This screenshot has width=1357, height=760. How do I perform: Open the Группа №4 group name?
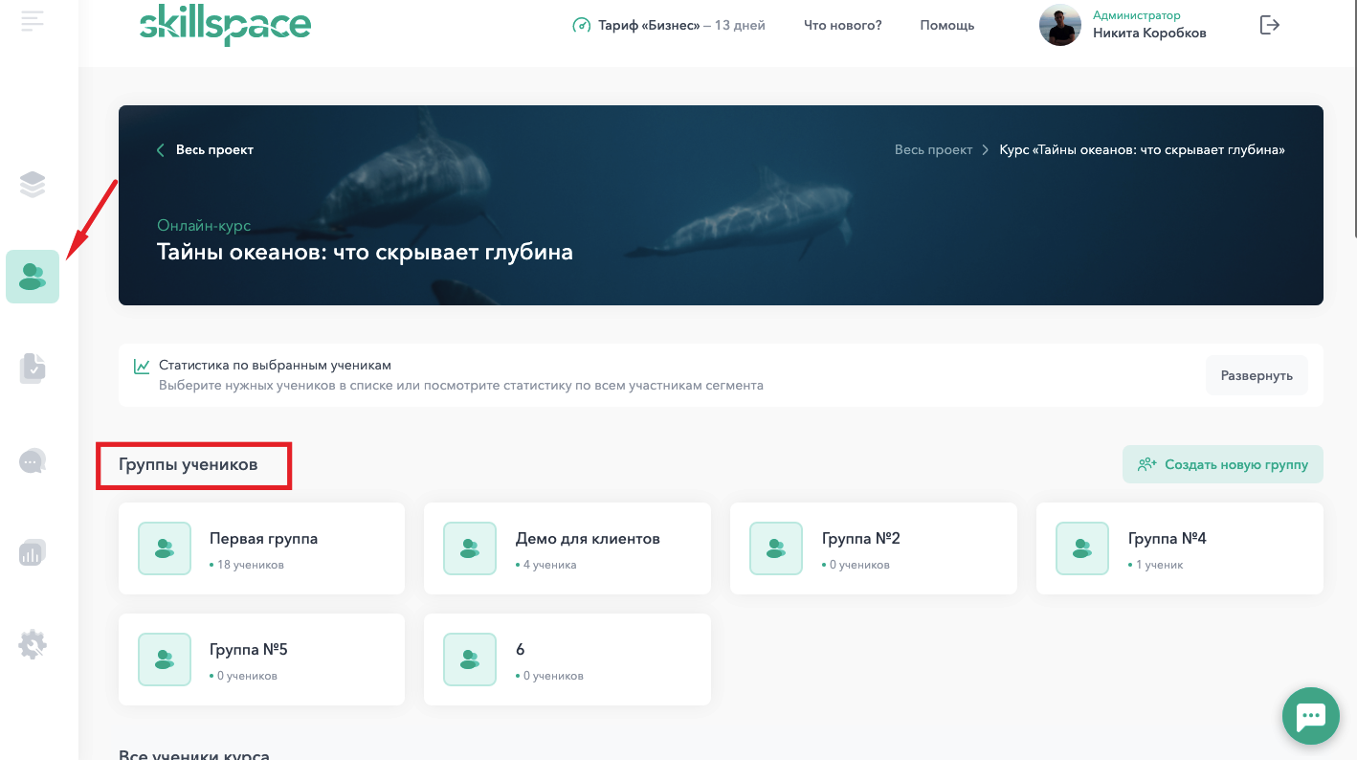[x=1168, y=538]
